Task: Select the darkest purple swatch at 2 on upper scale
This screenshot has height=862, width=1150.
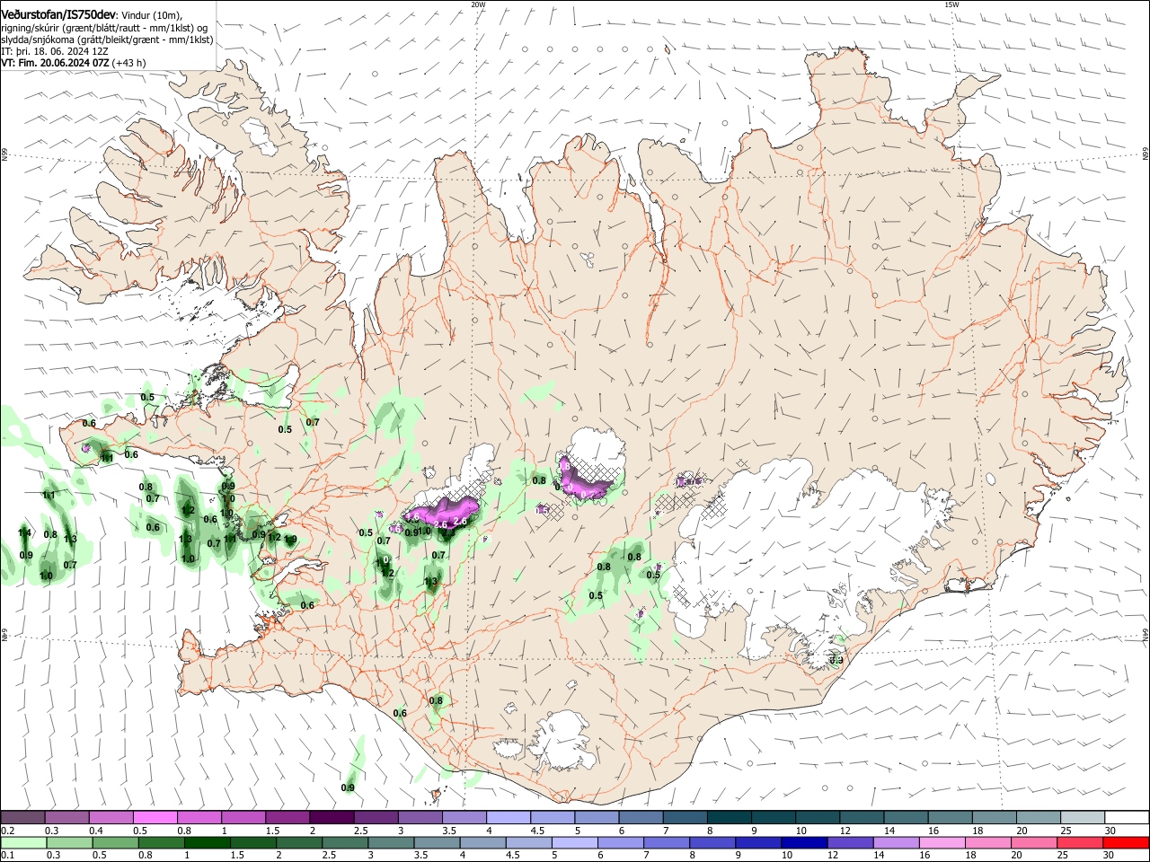Action: coord(332,818)
